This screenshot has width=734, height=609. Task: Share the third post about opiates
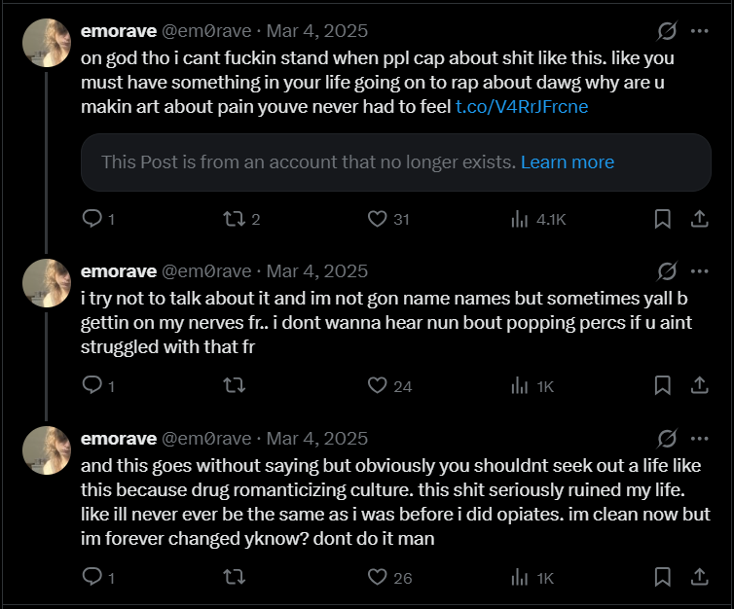[698, 577]
